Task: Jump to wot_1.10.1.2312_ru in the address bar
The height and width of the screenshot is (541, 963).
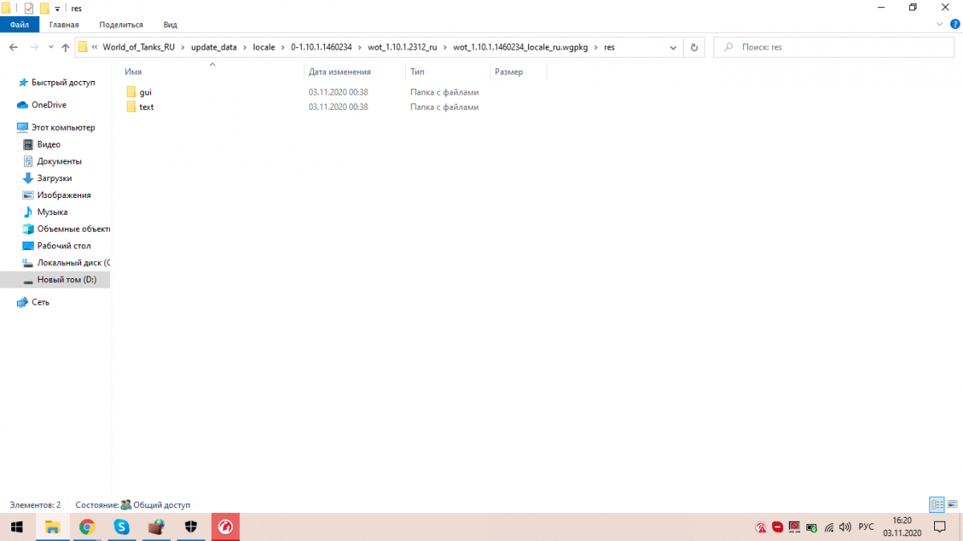Action: coord(402,47)
